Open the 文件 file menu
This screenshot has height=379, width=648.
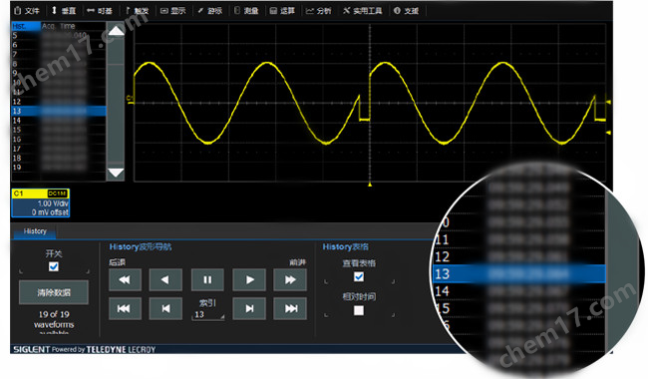[27, 10]
